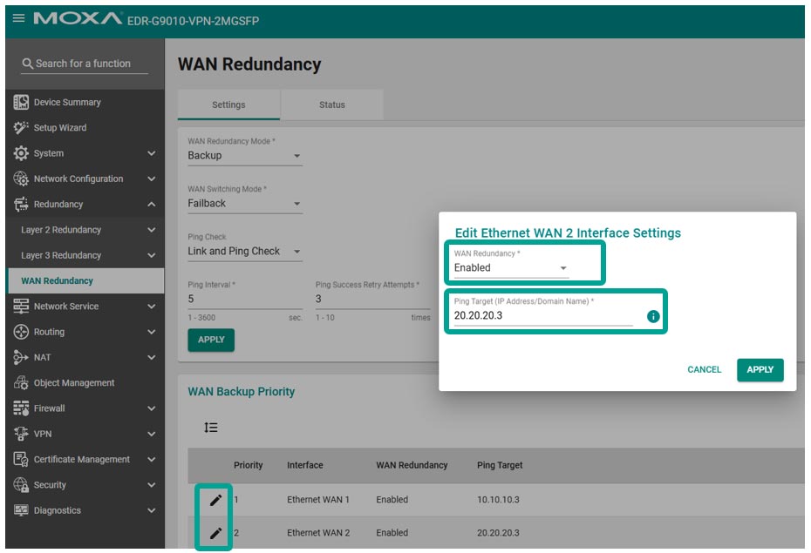Click the reorder priority icon

pos(211,428)
